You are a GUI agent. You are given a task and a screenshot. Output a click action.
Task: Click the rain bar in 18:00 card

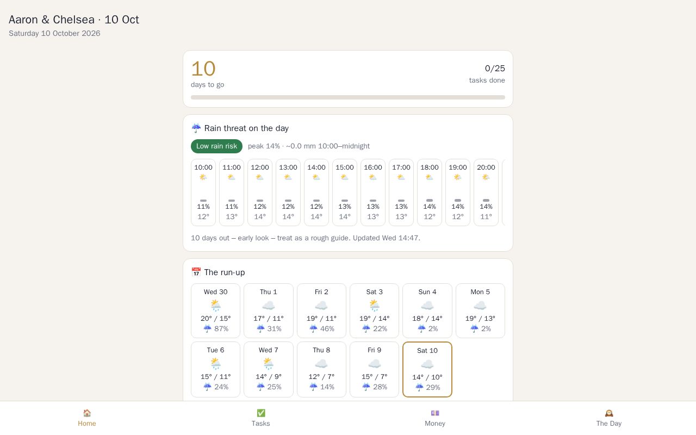pos(430,201)
